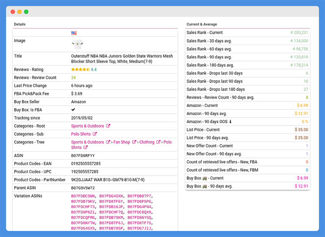Open variation ASIN B07FDG4FN4
The image size is (325, 237).
(139, 207)
